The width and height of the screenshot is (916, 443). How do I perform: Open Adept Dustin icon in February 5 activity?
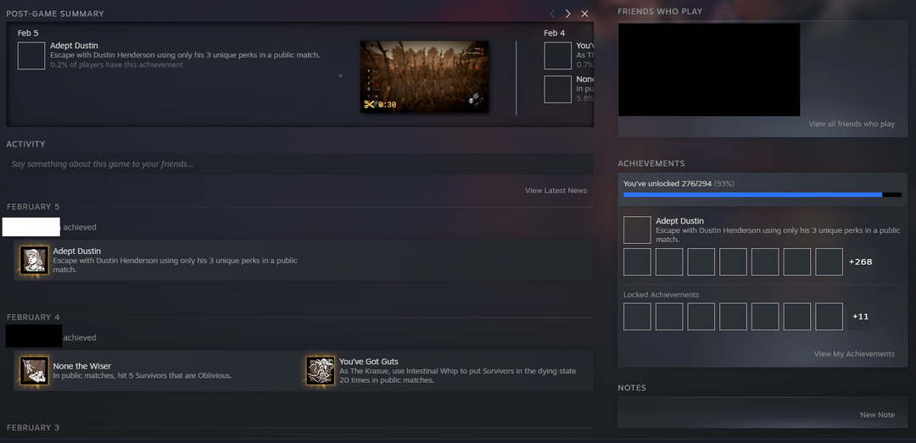click(34, 261)
